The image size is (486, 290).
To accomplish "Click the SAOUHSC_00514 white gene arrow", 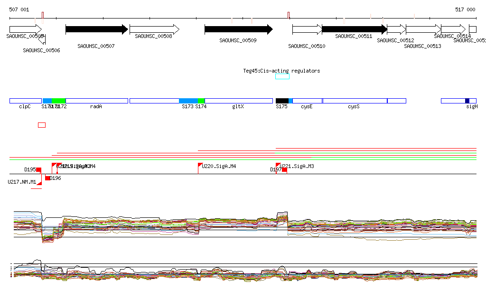I will [453, 29].
